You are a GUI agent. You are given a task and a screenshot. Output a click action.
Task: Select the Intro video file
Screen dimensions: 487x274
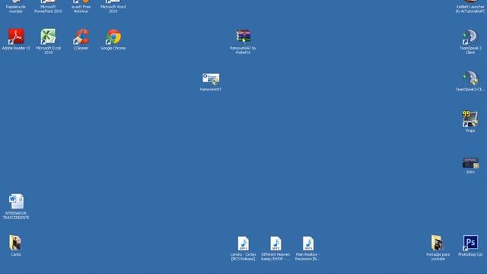click(470, 163)
